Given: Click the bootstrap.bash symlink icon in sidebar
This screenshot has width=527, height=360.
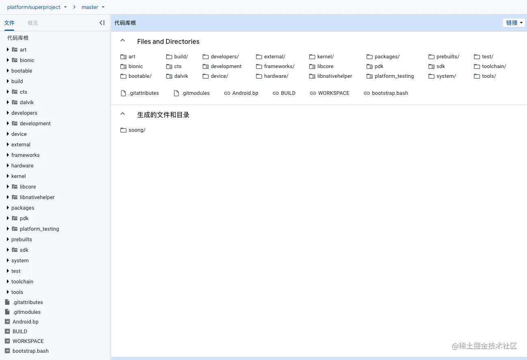Looking at the screenshot, I should click(x=7, y=351).
